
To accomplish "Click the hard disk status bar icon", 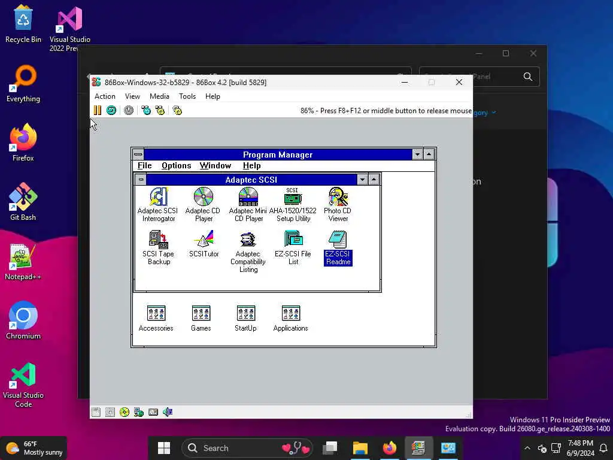I will coord(153,412).
